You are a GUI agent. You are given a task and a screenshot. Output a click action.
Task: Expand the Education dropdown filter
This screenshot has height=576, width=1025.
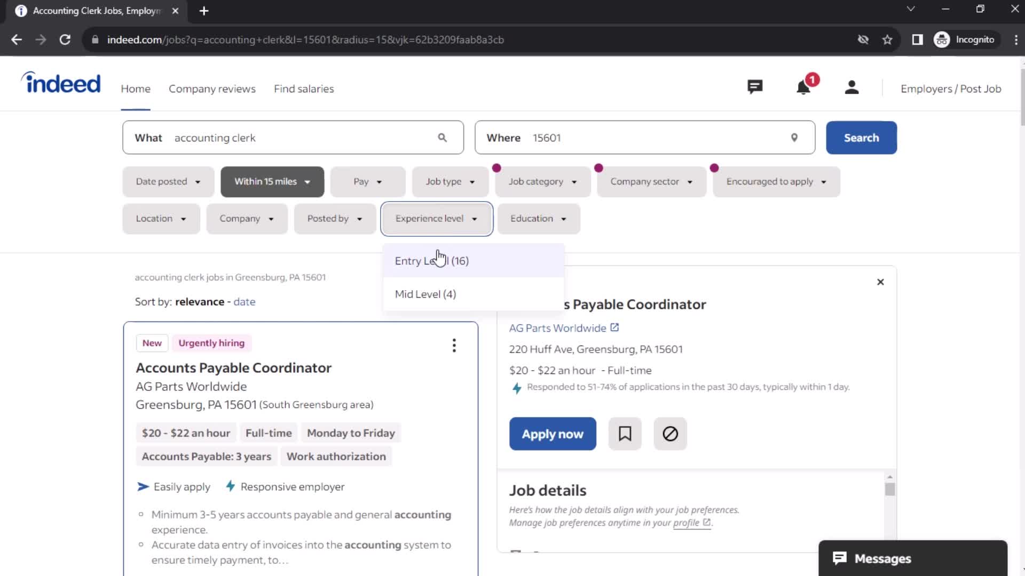(x=538, y=218)
